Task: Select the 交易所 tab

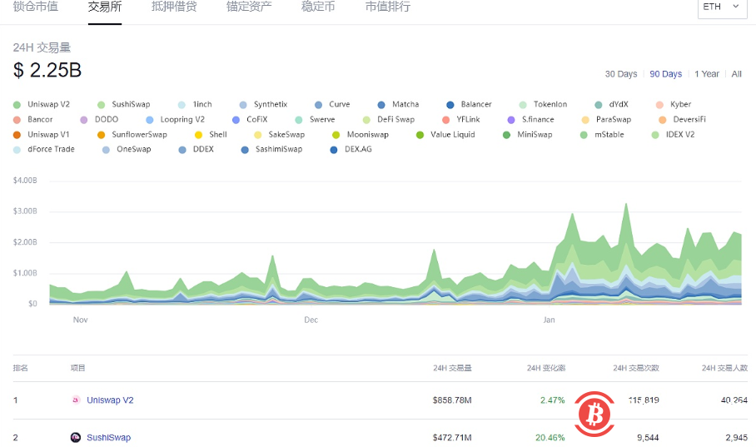Action: (105, 7)
